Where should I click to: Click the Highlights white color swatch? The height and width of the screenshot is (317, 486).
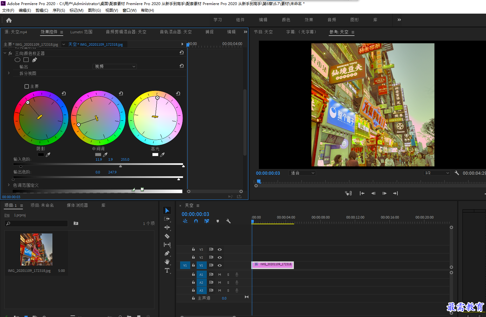coord(155,155)
